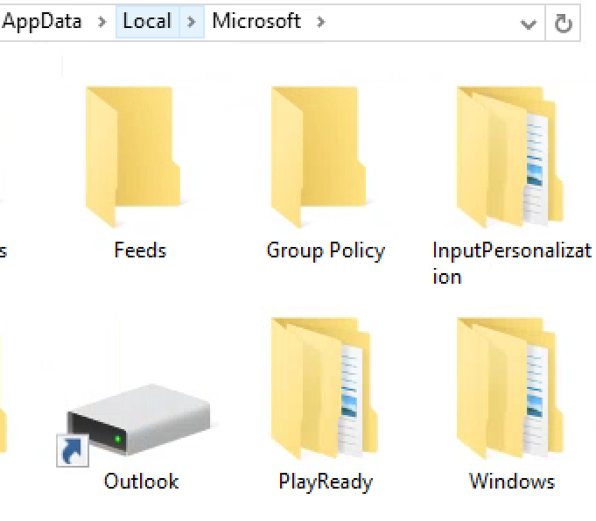Navigate to the Local breadcrumb
Viewport: 596px width, 521px height.
pyautogui.click(x=148, y=21)
